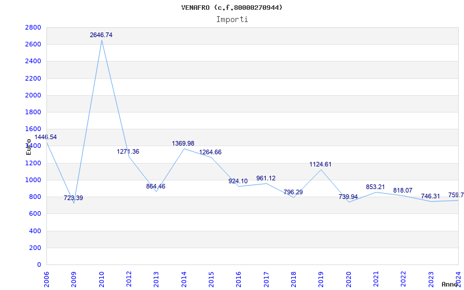Screen dimensions: 464x290
Task: Select the 853.21 data label
Action: [x=375, y=187]
